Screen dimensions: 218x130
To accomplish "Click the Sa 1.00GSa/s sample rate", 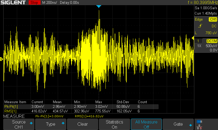I will [x=206, y=8].
